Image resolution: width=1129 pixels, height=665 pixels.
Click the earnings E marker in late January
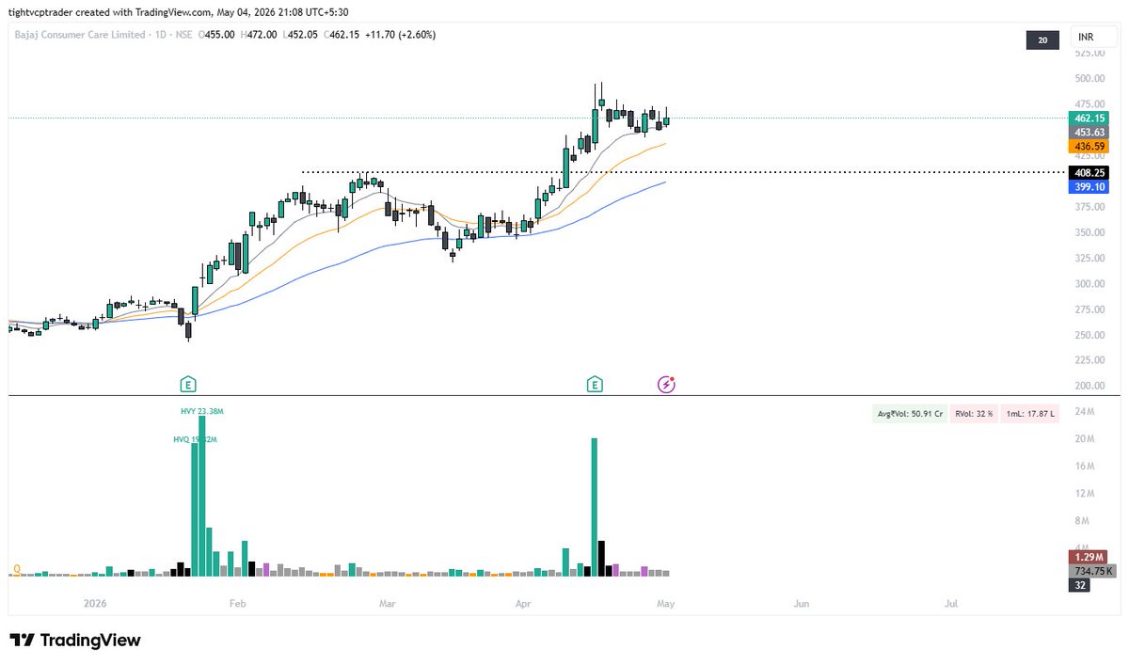[188, 384]
